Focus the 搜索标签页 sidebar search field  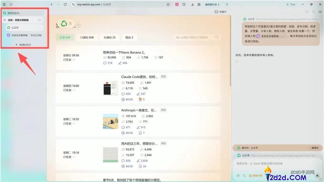(23, 13)
